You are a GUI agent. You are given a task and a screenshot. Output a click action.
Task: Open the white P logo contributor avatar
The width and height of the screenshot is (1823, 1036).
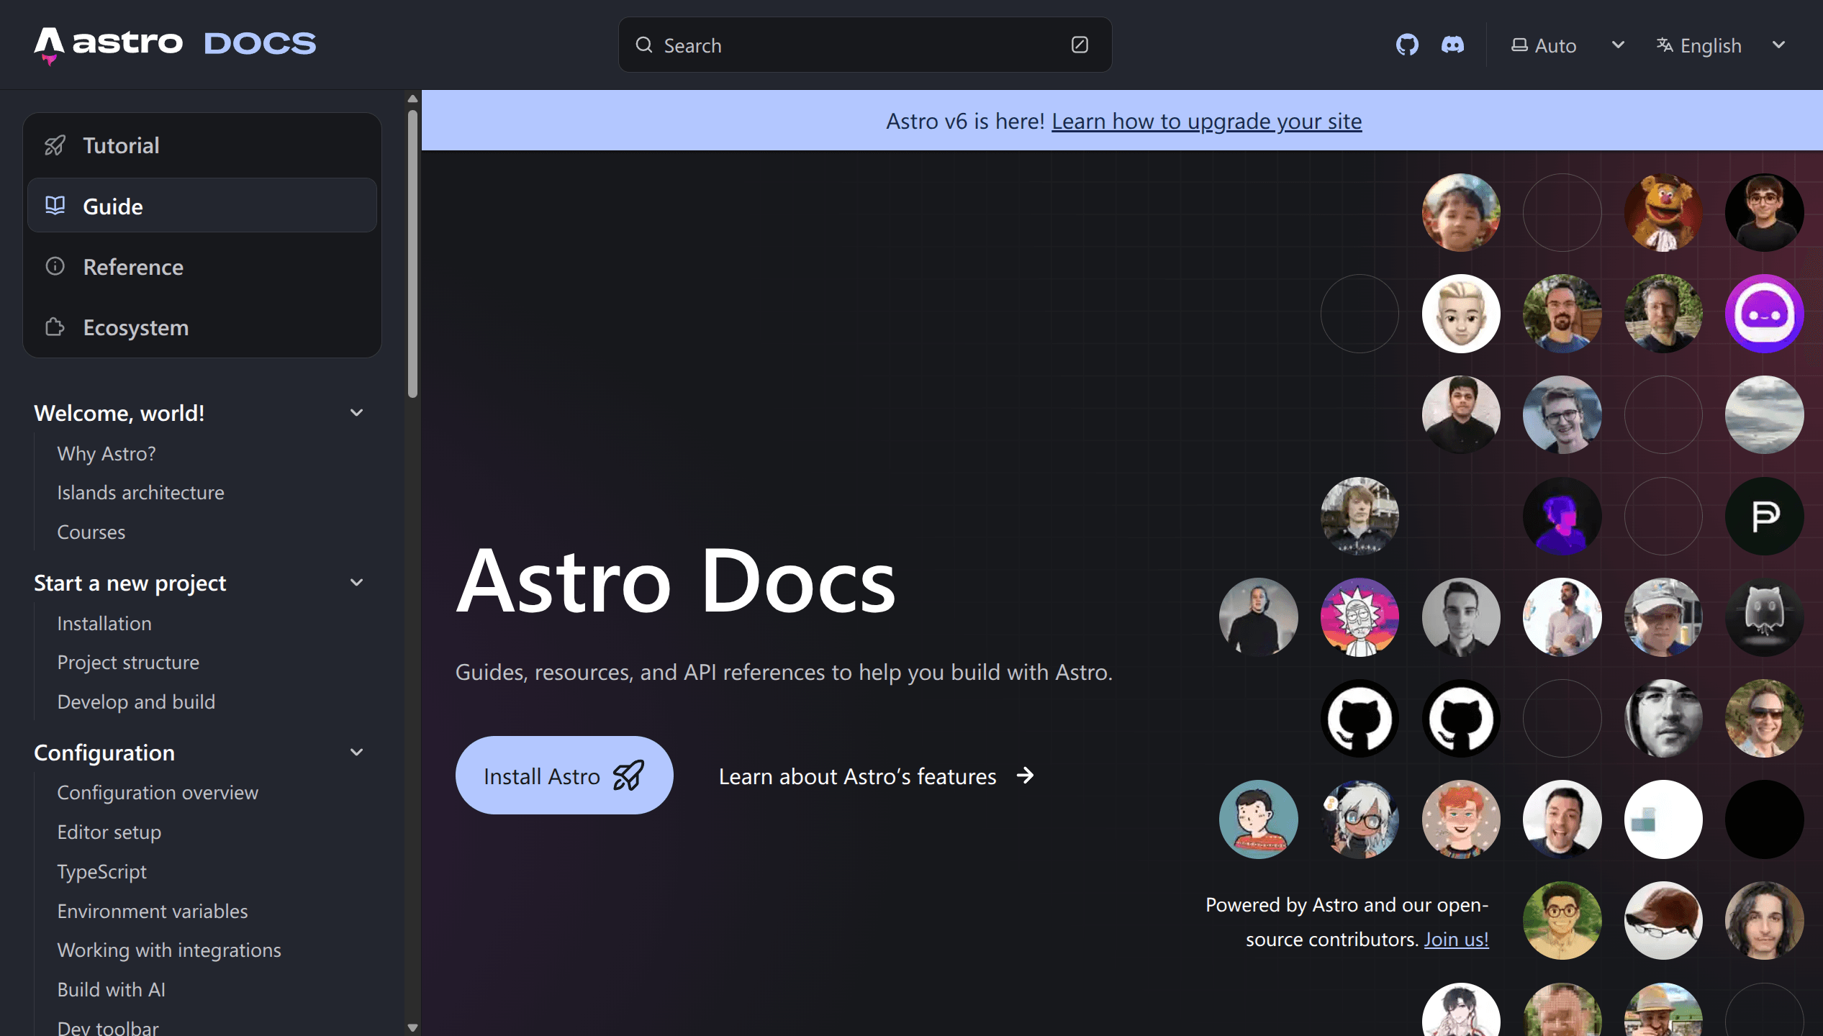(1764, 516)
